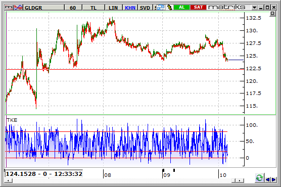Select the GLDGR symbol field

point(44,8)
